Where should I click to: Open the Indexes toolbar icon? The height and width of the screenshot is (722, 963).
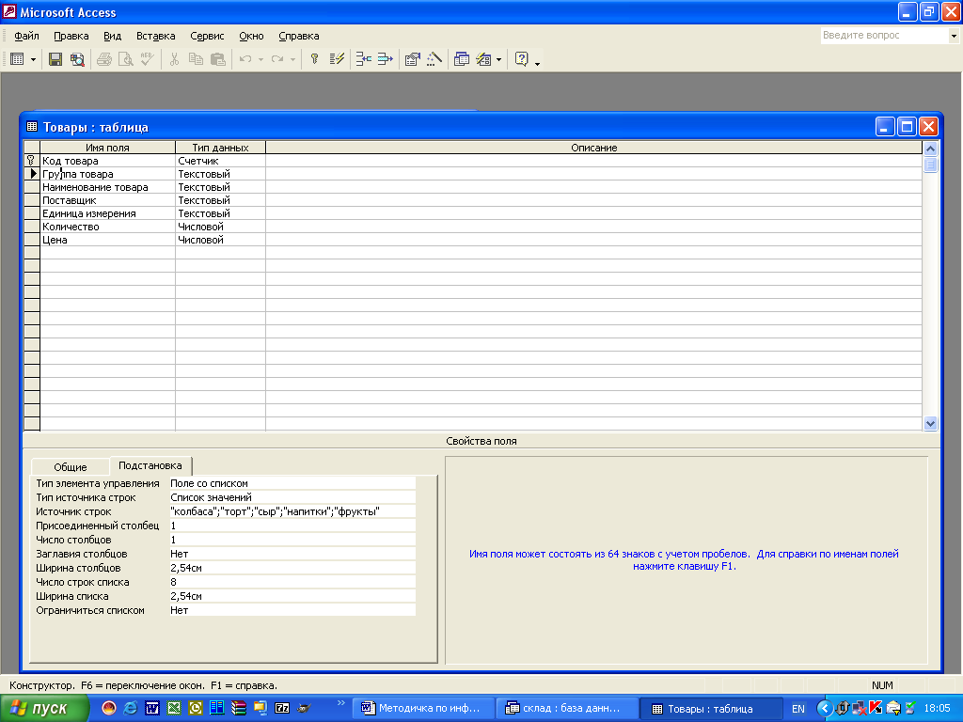(x=337, y=59)
